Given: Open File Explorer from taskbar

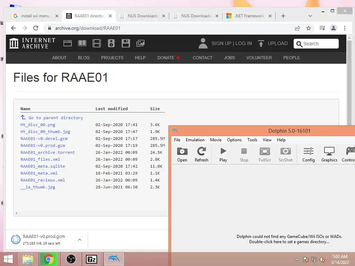Looking at the screenshot, I should pyautogui.click(x=28, y=259).
